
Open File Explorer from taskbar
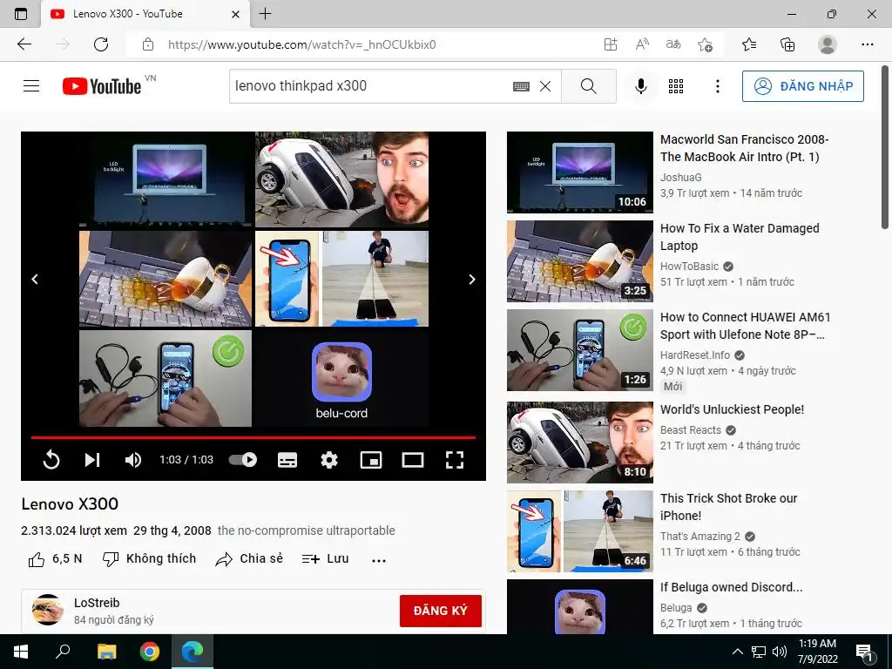[x=106, y=652]
